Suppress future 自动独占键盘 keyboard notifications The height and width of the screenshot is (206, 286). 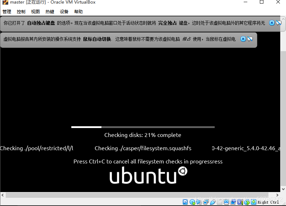[278, 23]
